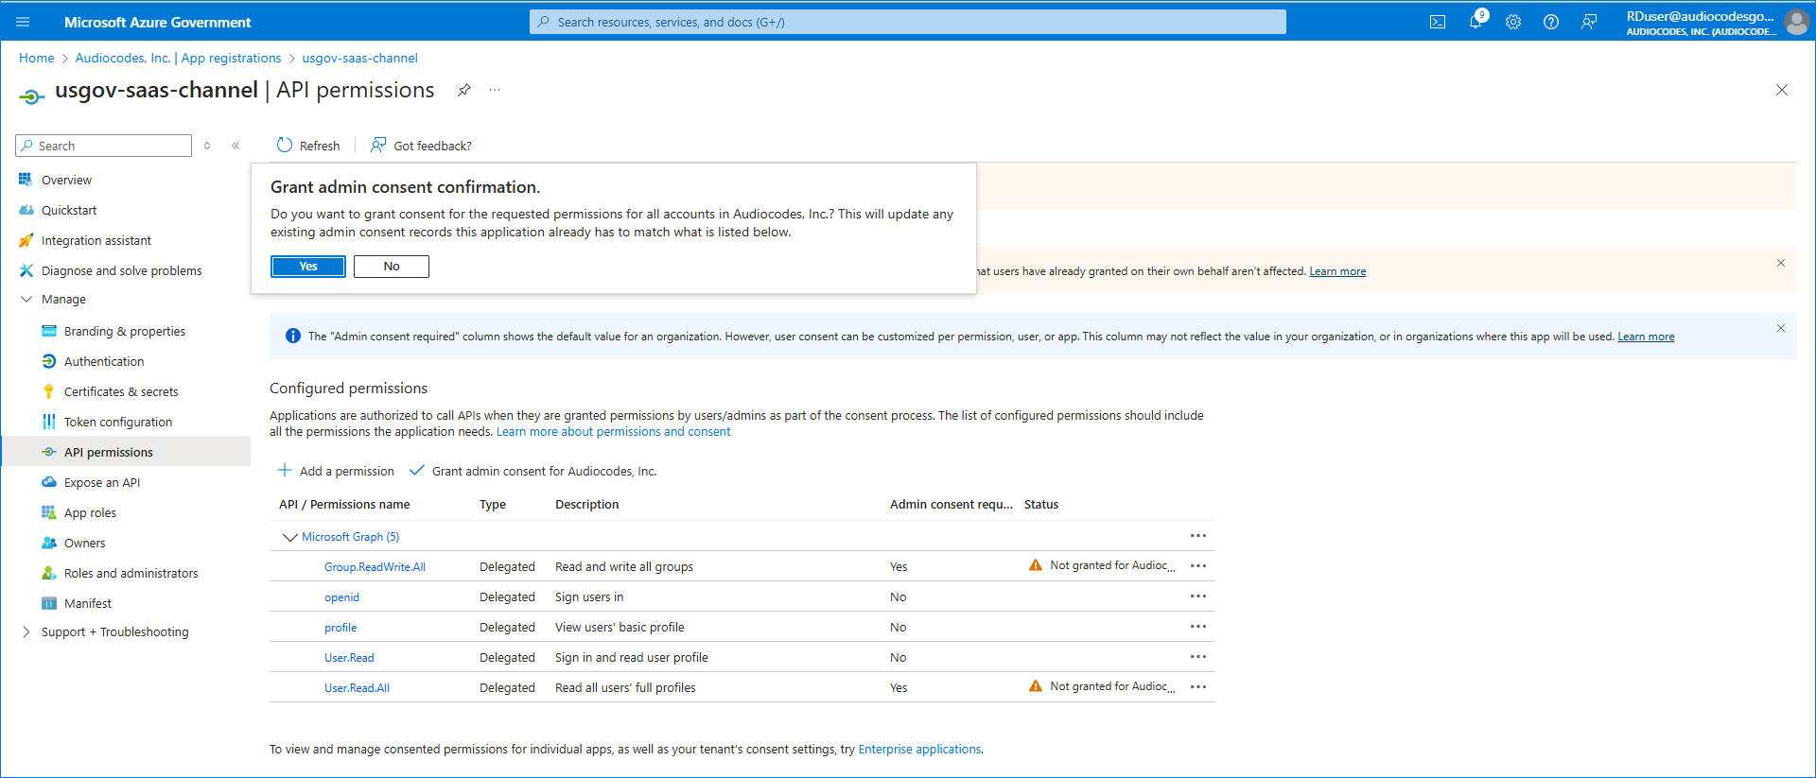The image size is (1816, 778).
Task: Open Branding & properties
Action: 126,331
